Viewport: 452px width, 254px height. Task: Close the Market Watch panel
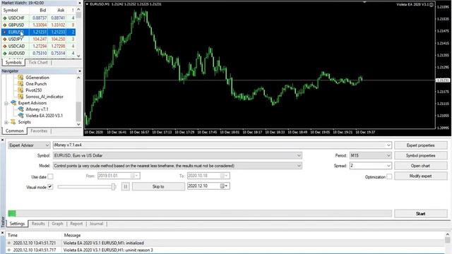(x=80, y=3)
